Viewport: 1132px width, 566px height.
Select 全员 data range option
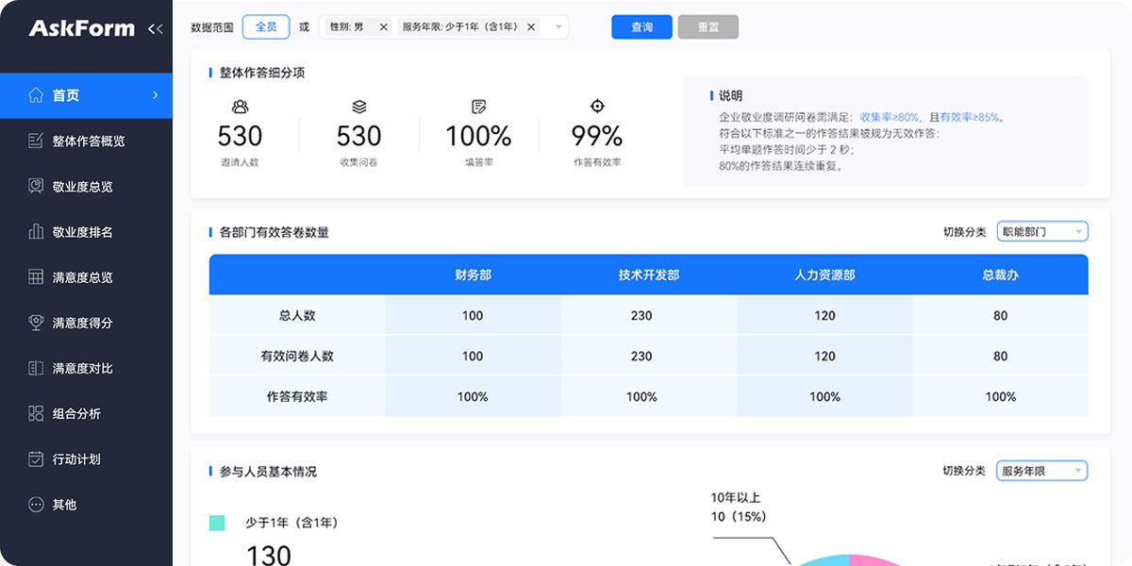(x=266, y=27)
